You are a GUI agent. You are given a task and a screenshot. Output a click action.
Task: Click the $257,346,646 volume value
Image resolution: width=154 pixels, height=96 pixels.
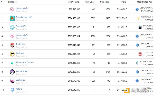(x=74, y=45)
